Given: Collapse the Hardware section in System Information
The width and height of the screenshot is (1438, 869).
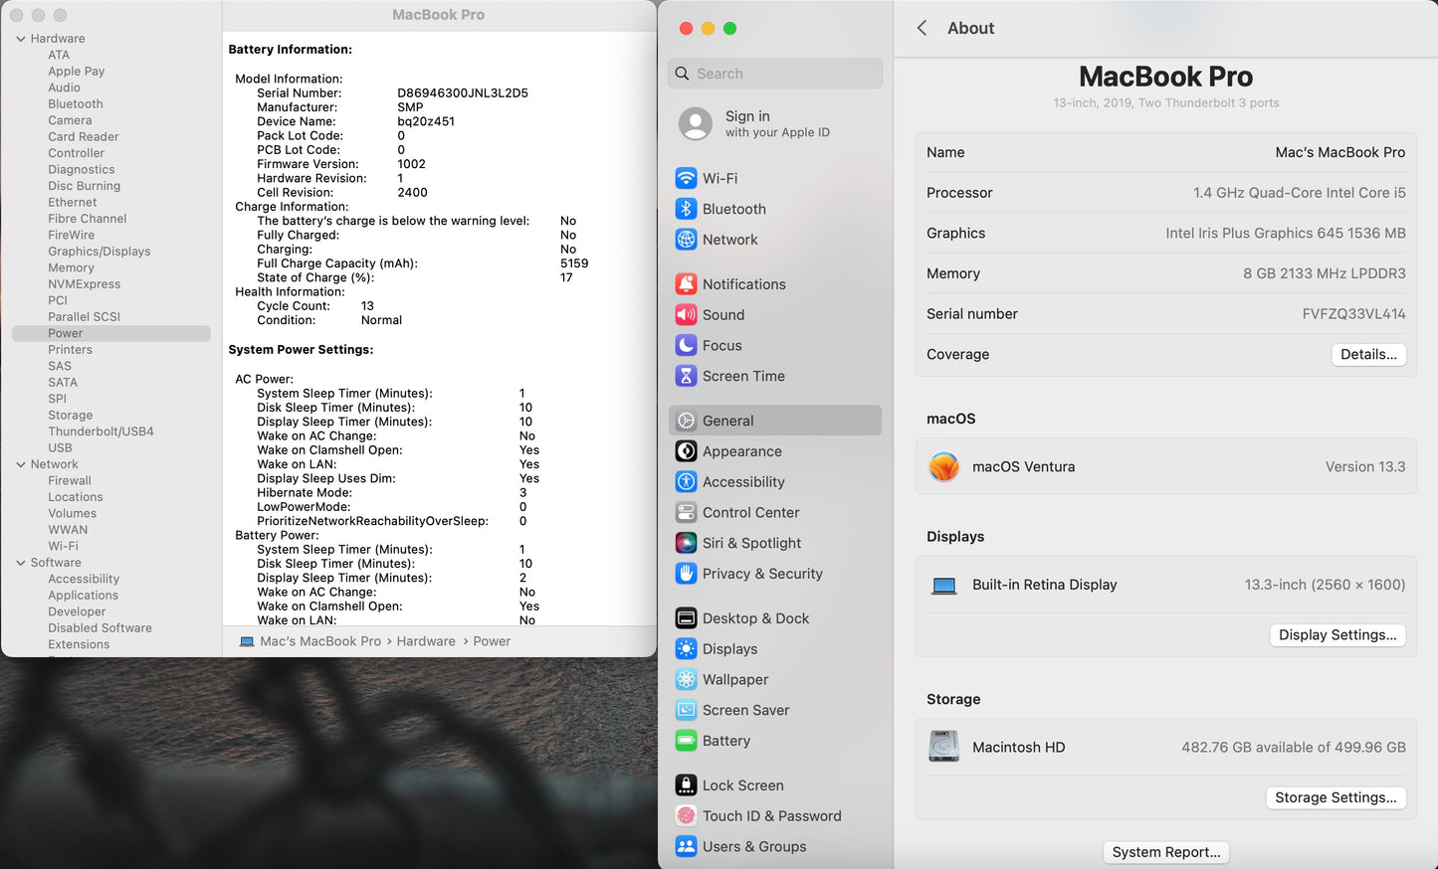Looking at the screenshot, I should tap(20, 38).
